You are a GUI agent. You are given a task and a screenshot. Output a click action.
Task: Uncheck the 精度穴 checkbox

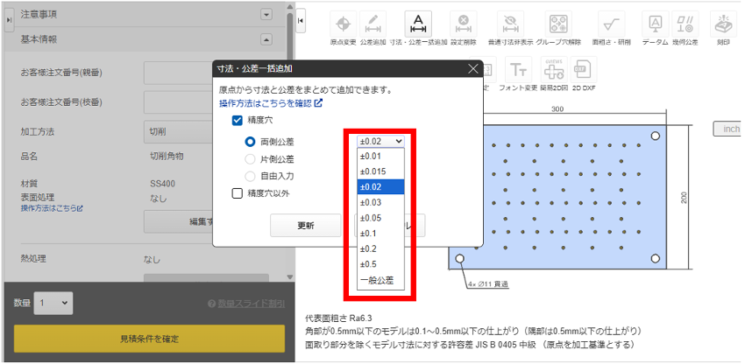point(238,121)
